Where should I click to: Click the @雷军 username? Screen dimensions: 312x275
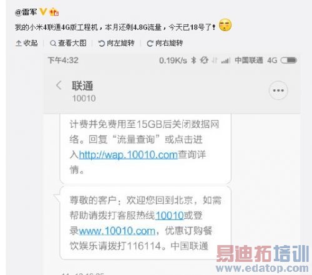(26, 12)
